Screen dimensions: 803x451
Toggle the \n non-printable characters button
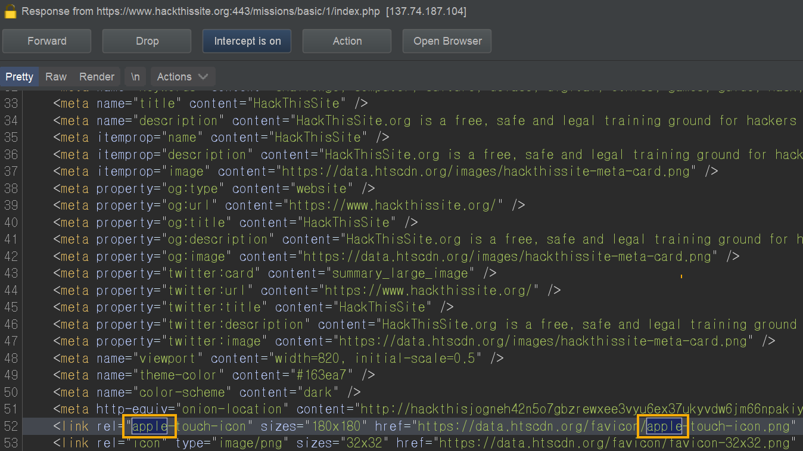tap(136, 77)
